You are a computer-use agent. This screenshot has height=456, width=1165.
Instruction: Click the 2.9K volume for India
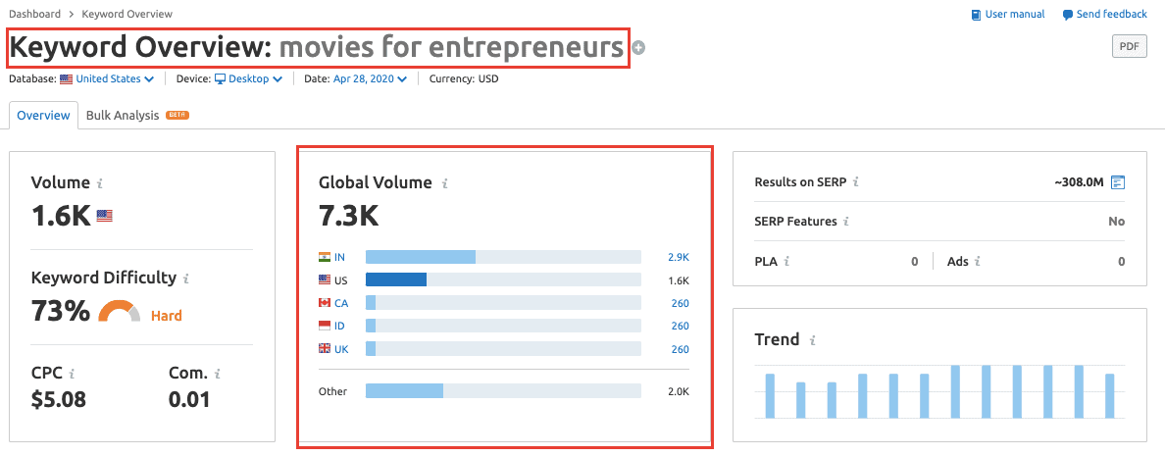pos(679,257)
